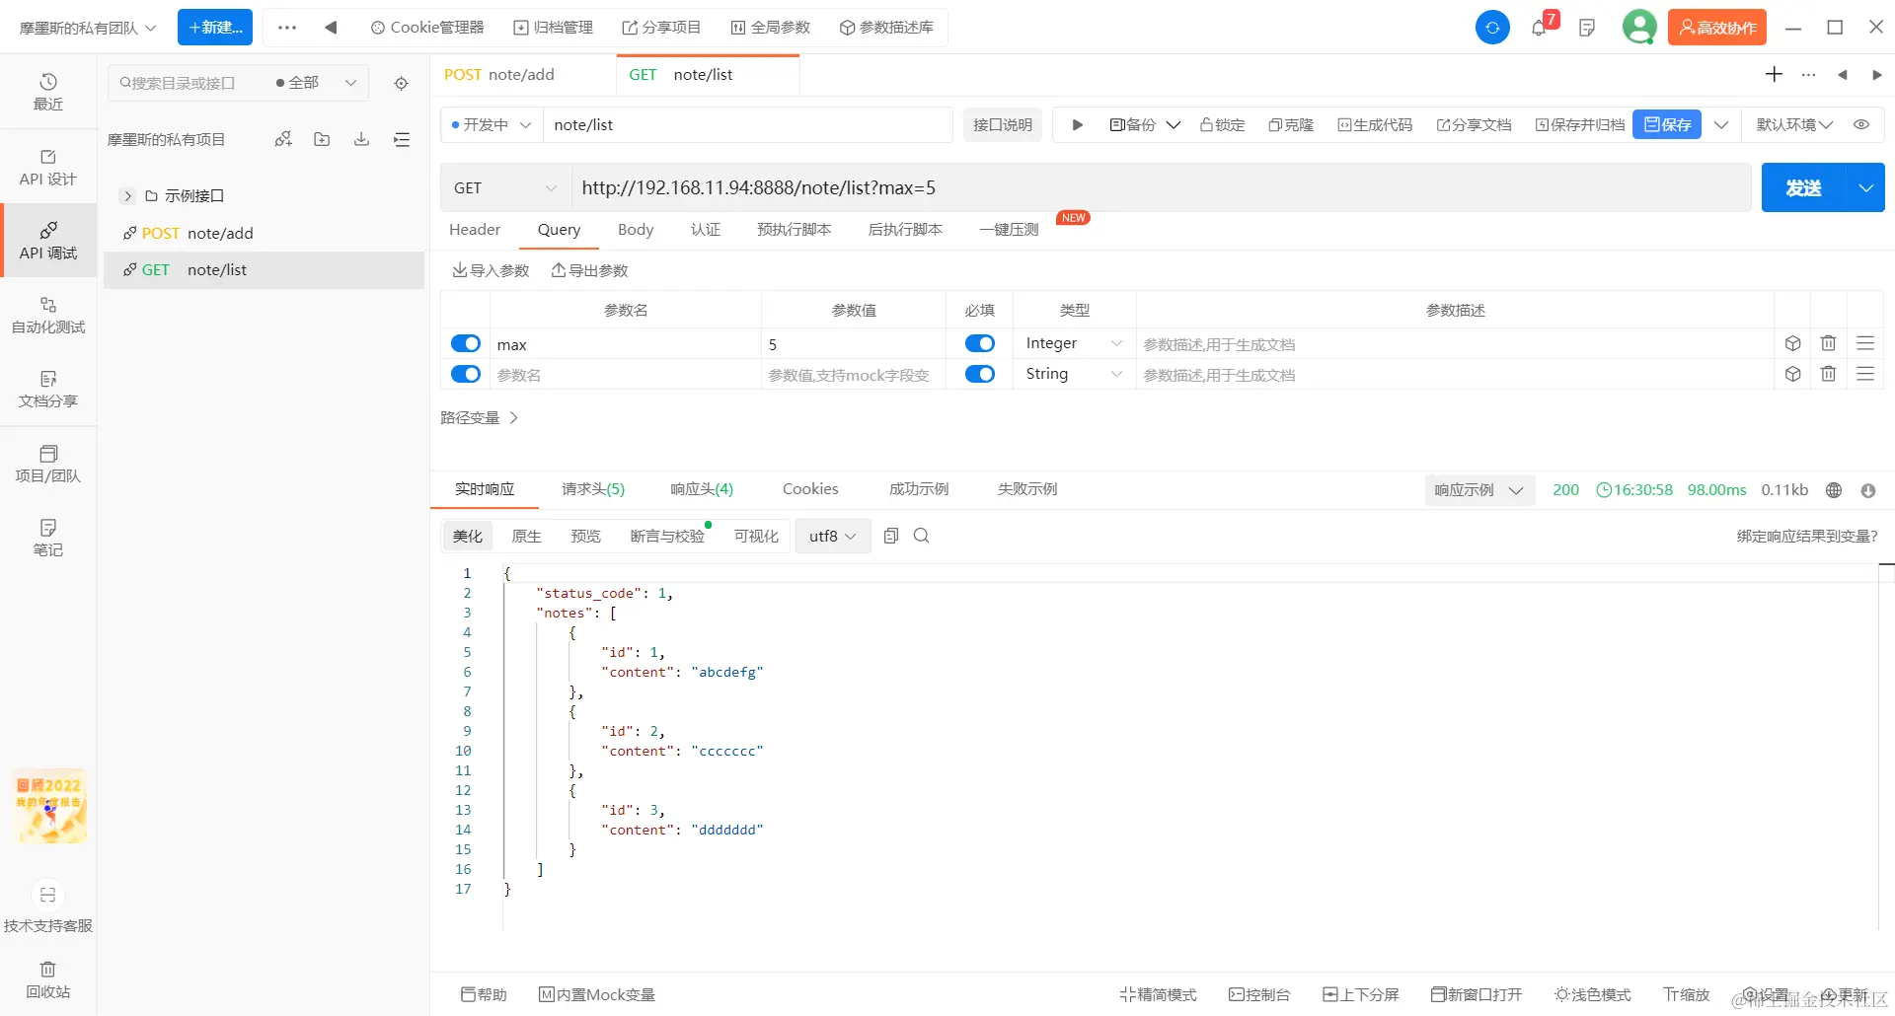Open the 全部 filter dropdown
Viewport: 1895px width, 1016px height.
(x=316, y=83)
